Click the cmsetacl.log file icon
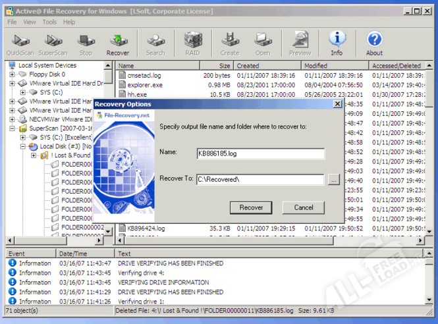Viewport: 438px width, 324px height. (x=122, y=75)
